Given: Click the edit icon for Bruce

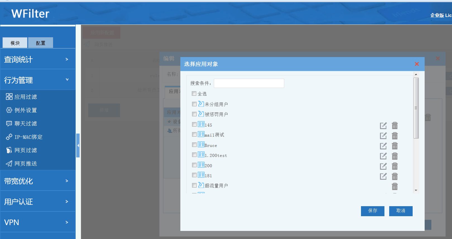Looking at the screenshot, I should (x=383, y=146).
